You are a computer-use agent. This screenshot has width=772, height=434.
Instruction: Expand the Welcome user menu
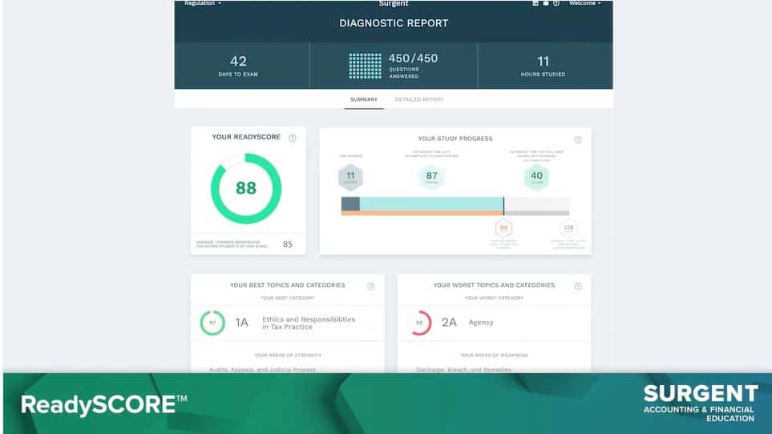584,3
